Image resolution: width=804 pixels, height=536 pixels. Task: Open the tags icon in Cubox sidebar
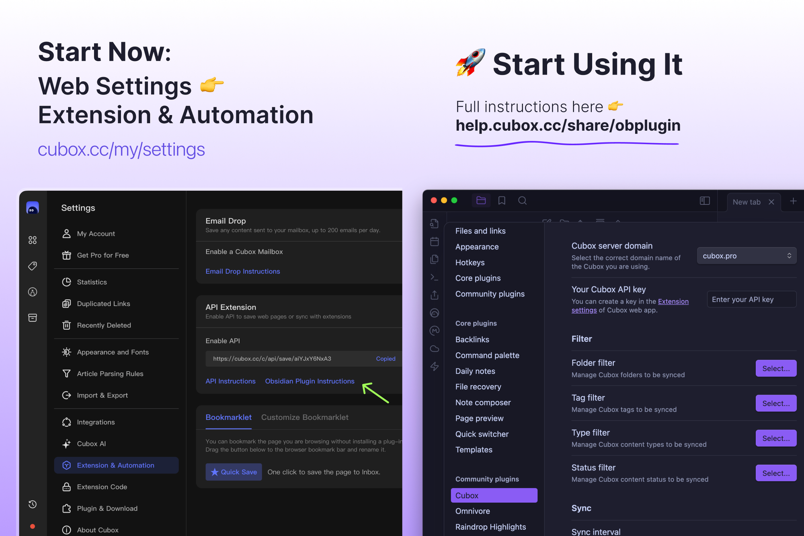tap(33, 266)
